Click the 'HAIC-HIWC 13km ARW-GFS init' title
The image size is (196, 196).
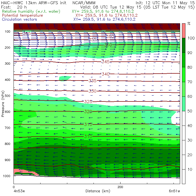pos(34,3)
